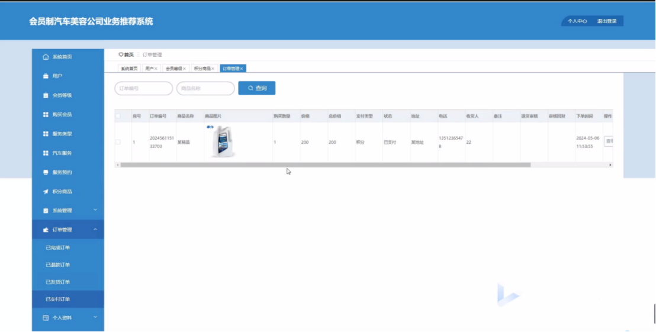
Task: Focus the 商品名称 search field
Action: [205, 88]
